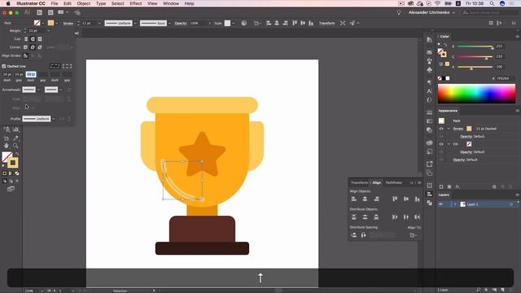Hide the Fill in Appearance panel

tap(441, 144)
